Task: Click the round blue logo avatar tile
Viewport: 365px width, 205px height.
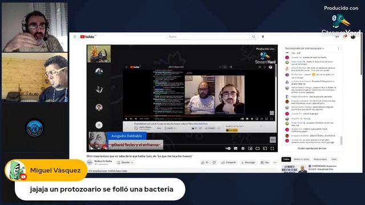Action: click(x=35, y=128)
